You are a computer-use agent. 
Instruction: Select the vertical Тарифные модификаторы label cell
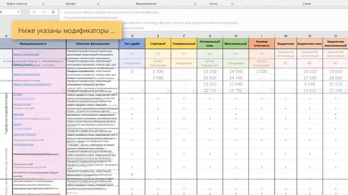point(6,114)
